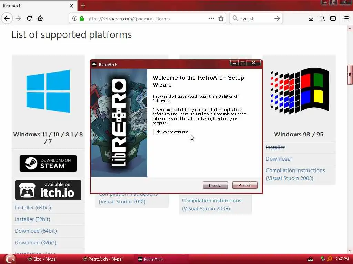The height and width of the screenshot is (264, 353).
Task: Open the browser home page
Action: [x=40, y=18]
